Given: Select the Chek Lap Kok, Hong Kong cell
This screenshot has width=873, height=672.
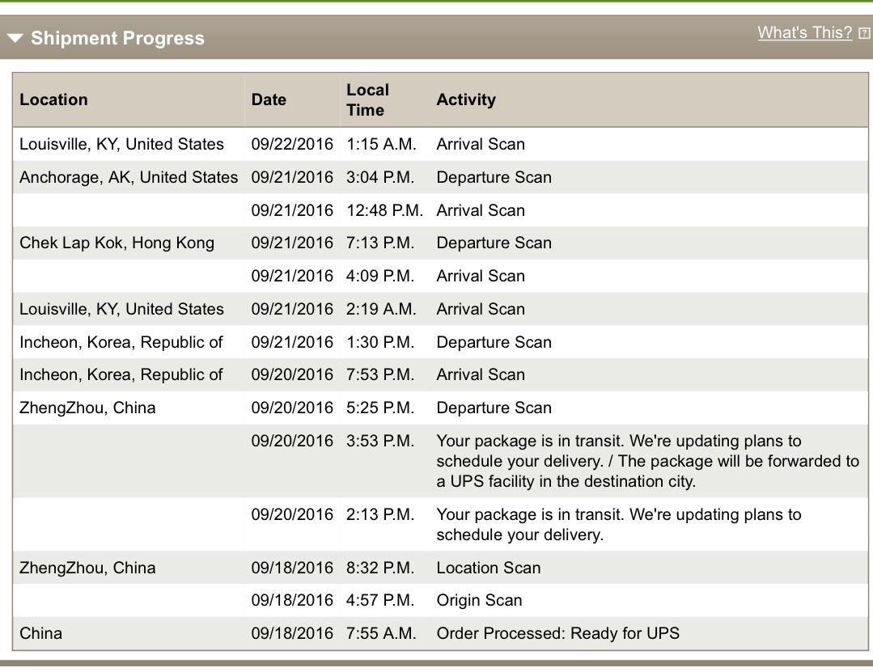Looking at the screenshot, I should [x=117, y=243].
